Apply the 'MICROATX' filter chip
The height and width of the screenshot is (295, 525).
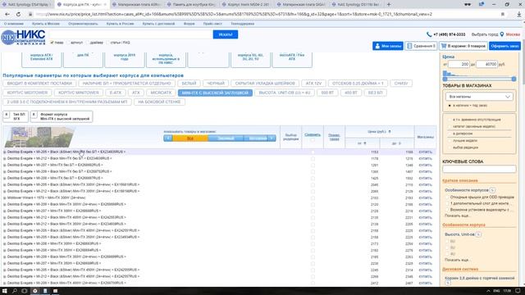point(161,93)
